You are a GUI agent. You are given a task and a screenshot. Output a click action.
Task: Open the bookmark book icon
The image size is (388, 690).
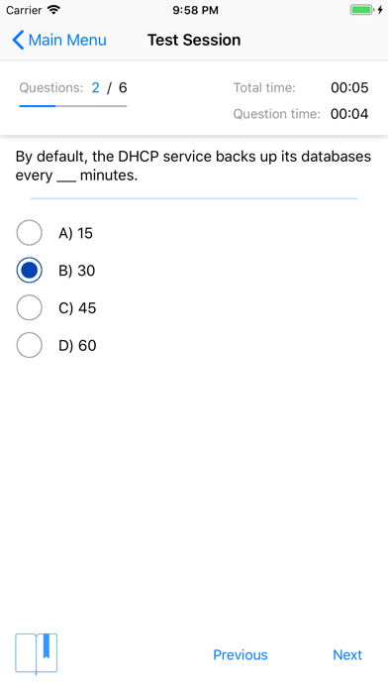pos(36,654)
